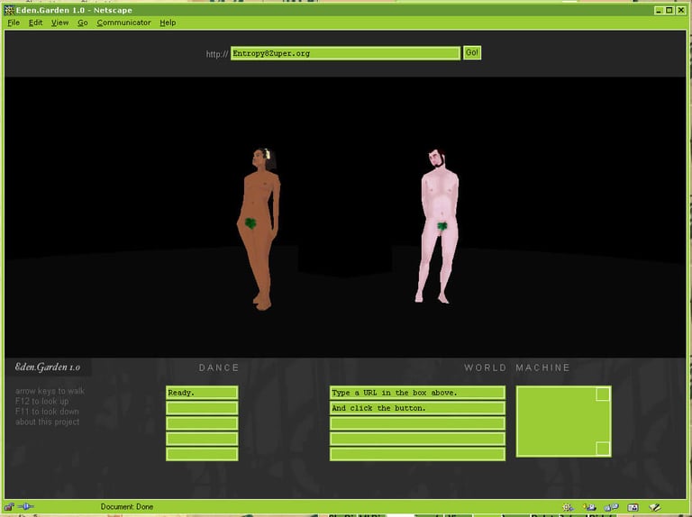Image resolution: width=692 pixels, height=517 pixels.
Task: Open the Edit menu
Action: 36,23
